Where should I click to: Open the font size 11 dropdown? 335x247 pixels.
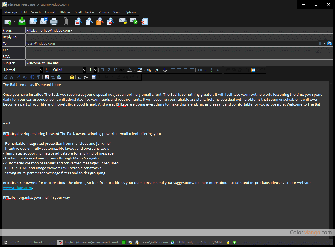(x=95, y=70)
